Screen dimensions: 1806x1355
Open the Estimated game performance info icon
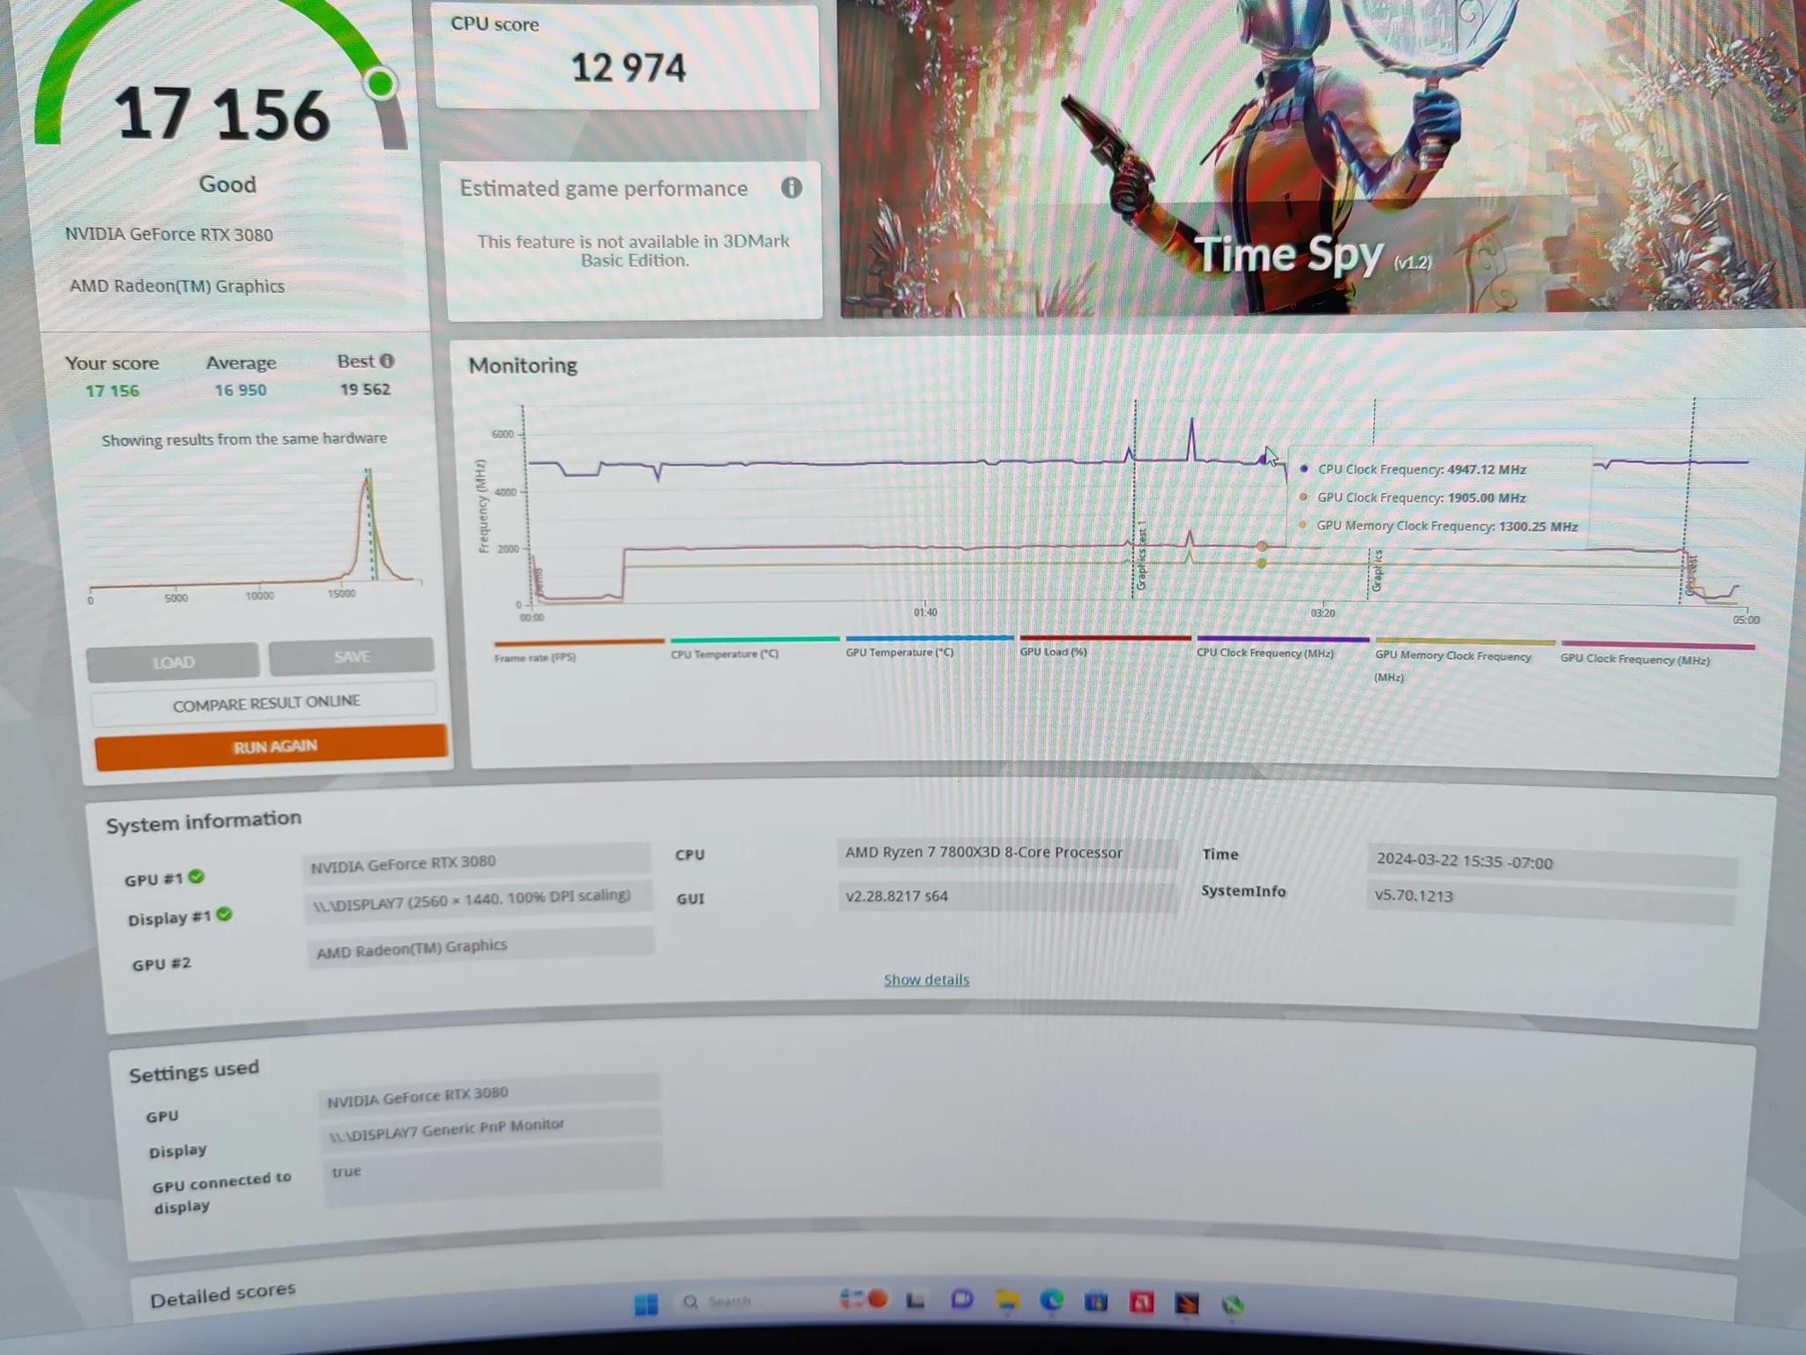click(x=791, y=188)
